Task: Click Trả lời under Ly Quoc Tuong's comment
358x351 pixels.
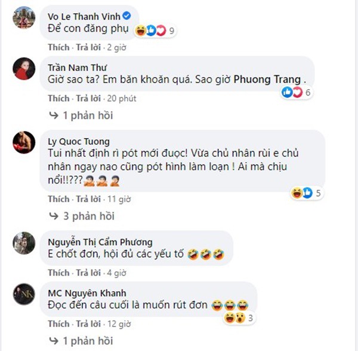Action: [88, 199]
